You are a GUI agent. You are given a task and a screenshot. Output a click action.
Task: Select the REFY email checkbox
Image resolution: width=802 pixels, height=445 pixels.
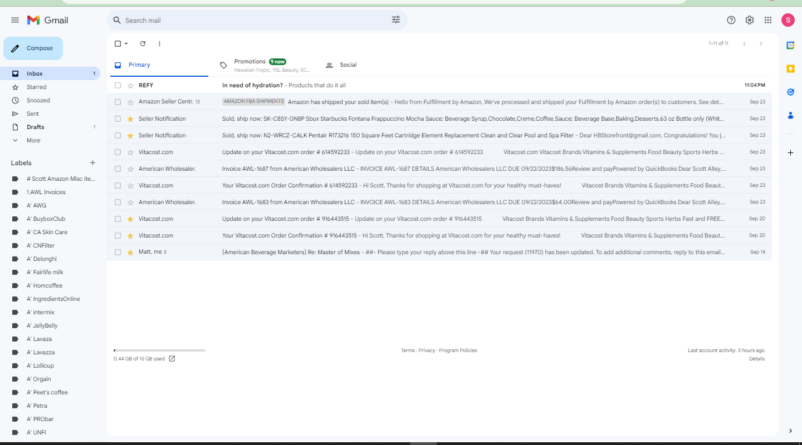(118, 85)
